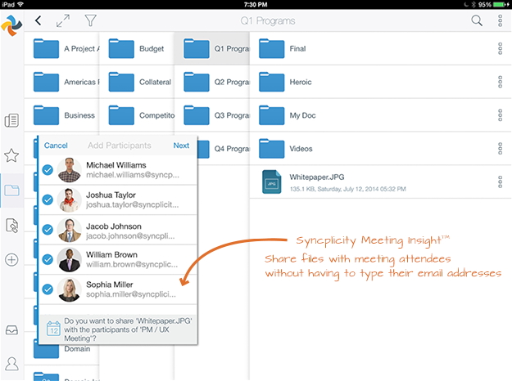Tap the share Whitepaper.JPG prompt text
Viewport: 512px width, 381px height.
pyautogui.click(x=128, y=329)
